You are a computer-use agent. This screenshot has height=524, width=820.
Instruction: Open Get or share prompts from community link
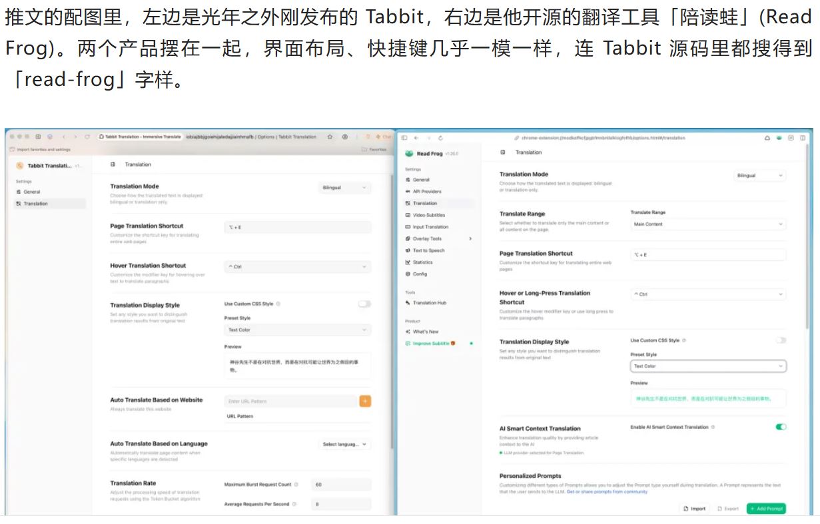pyautogui.click(x=607, y=491)
